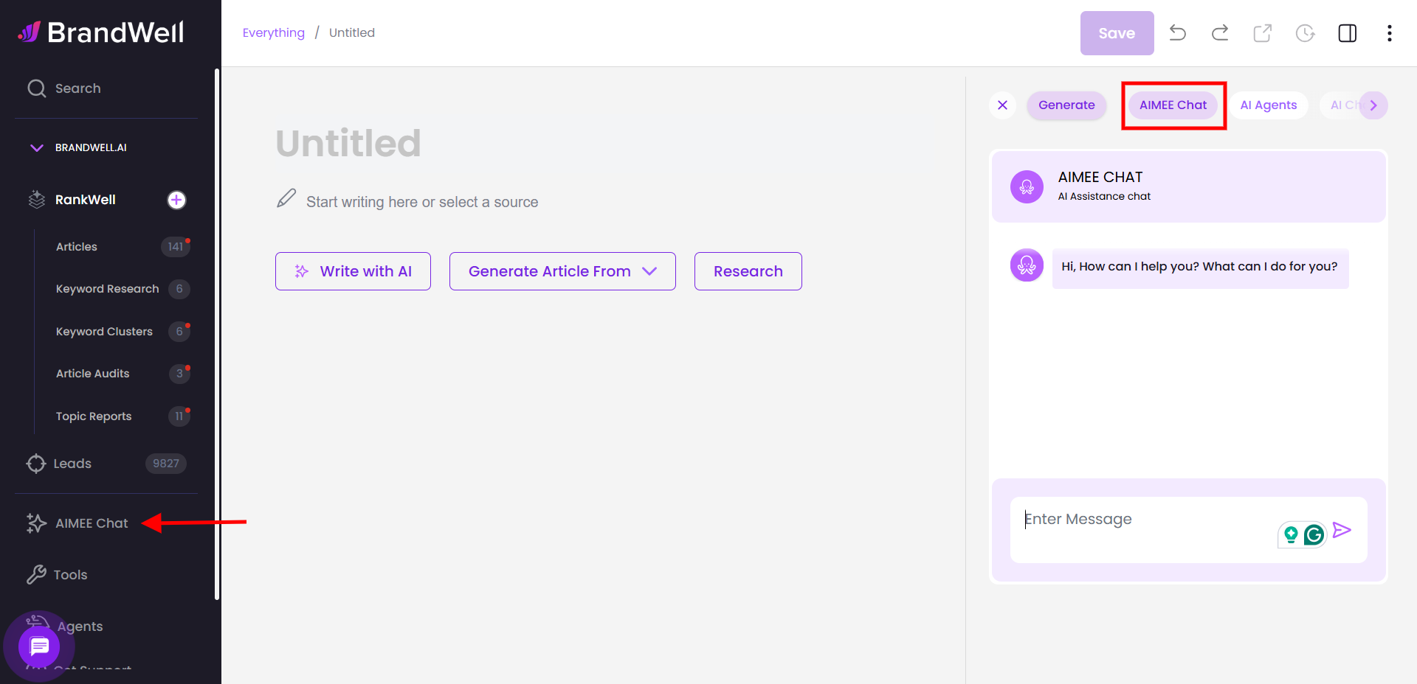Open AIMEE Chat from the sidebar
This screenshot has height=684, width=1417.
pos(92,523)
